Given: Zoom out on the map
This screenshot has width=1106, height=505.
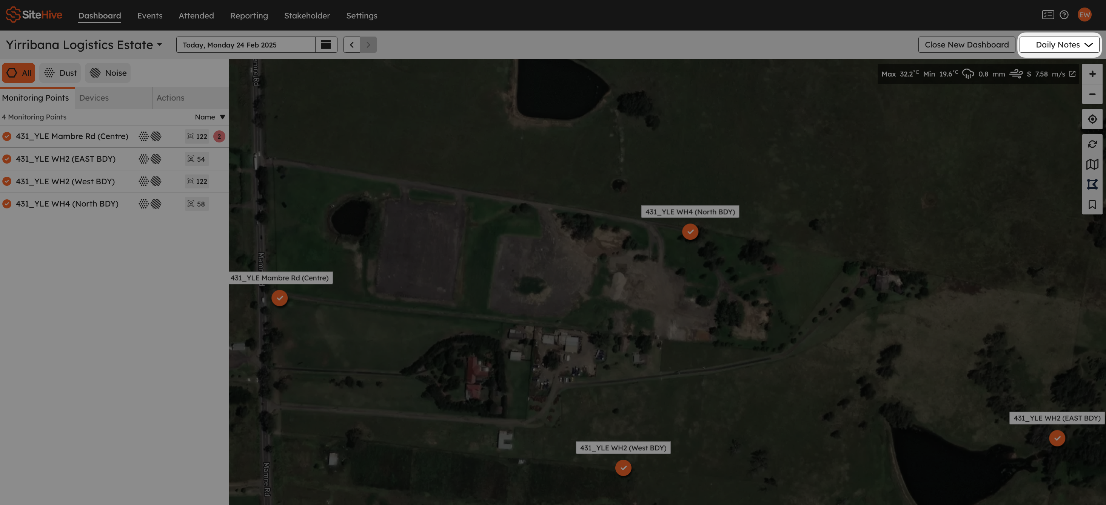Looking at the screenshot, I should point(1092,94).
